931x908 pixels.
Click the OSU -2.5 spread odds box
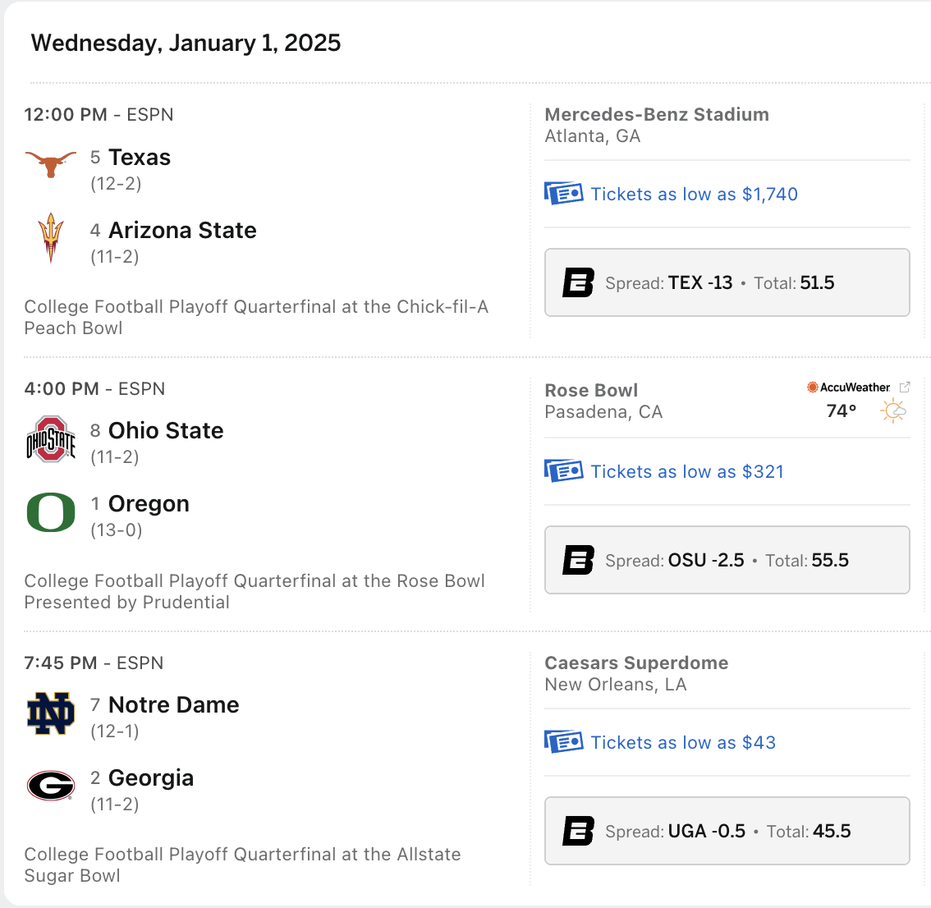(x=727, y=560)
